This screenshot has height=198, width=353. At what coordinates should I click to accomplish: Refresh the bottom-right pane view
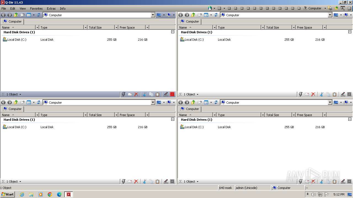pos(216,103)
